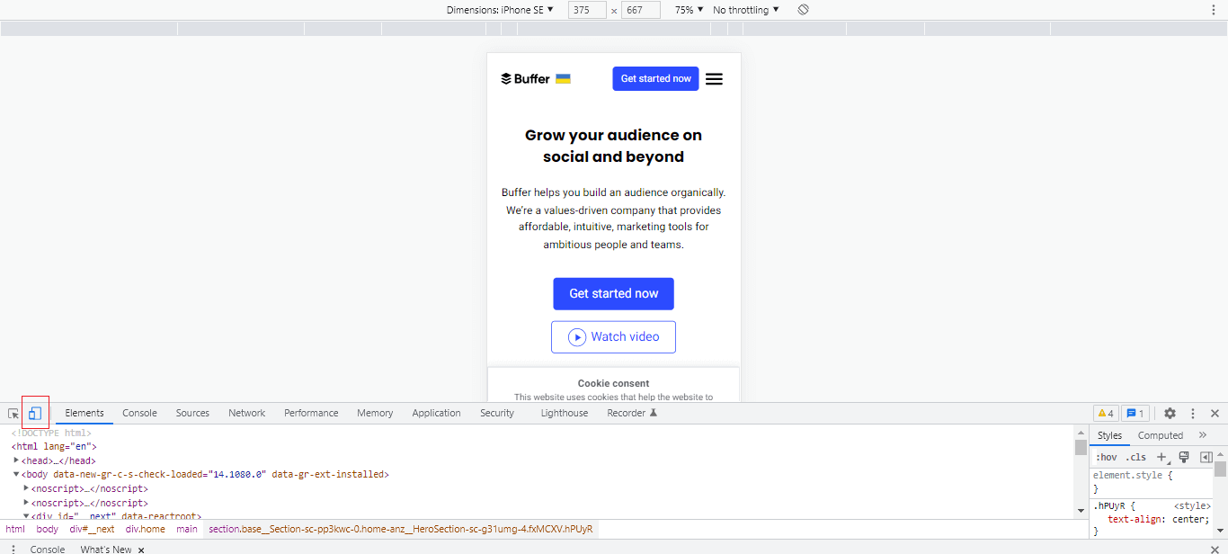Toggle :hov element state panel
The height and width of the screenshot is (554, 1228).
coord(1106,457)
